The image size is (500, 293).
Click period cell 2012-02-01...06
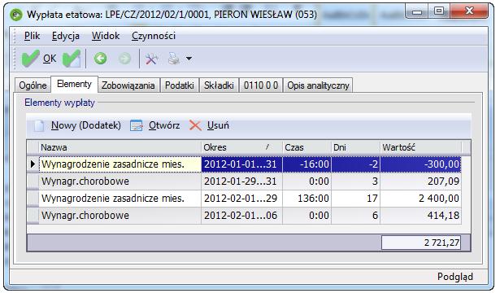pyautogui.click(x=241, y=216)
